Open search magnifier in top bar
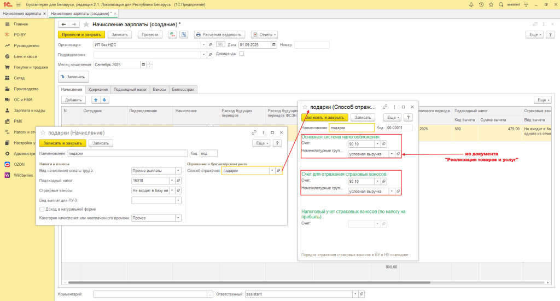This screenshot has width=560, height=301. pos(501,4)
